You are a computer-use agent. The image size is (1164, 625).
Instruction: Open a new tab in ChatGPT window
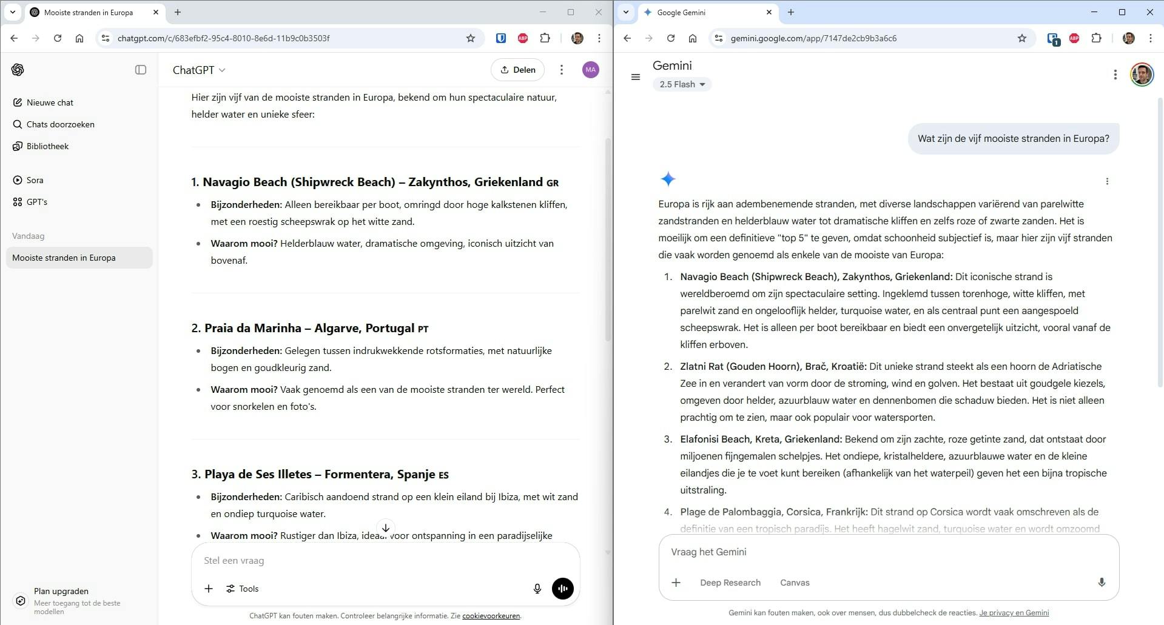pos(178,12)
